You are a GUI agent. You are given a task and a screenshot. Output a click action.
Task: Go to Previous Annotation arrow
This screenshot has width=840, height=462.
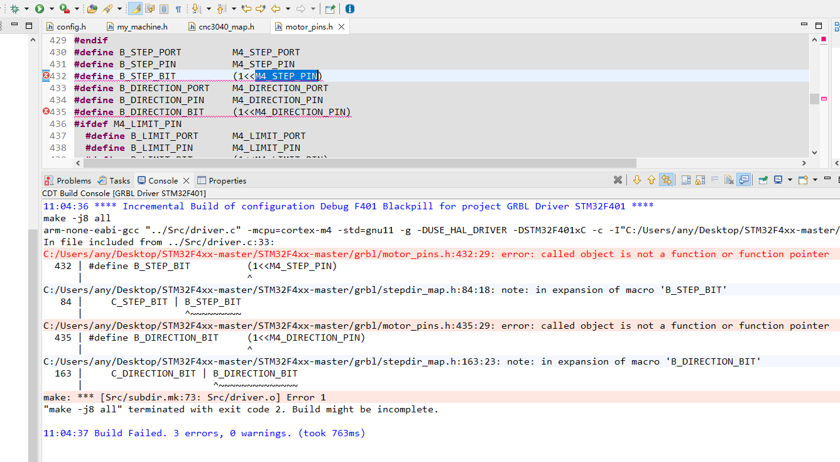[x=221, y=9]
